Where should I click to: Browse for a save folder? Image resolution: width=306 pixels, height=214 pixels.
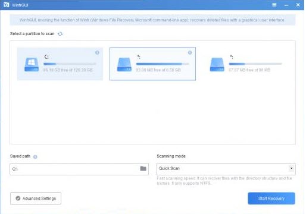tap(143, 169)
